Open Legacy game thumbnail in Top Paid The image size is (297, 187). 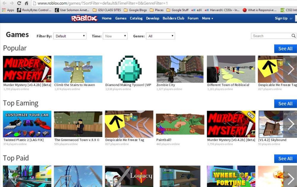[x=129, y=176]
